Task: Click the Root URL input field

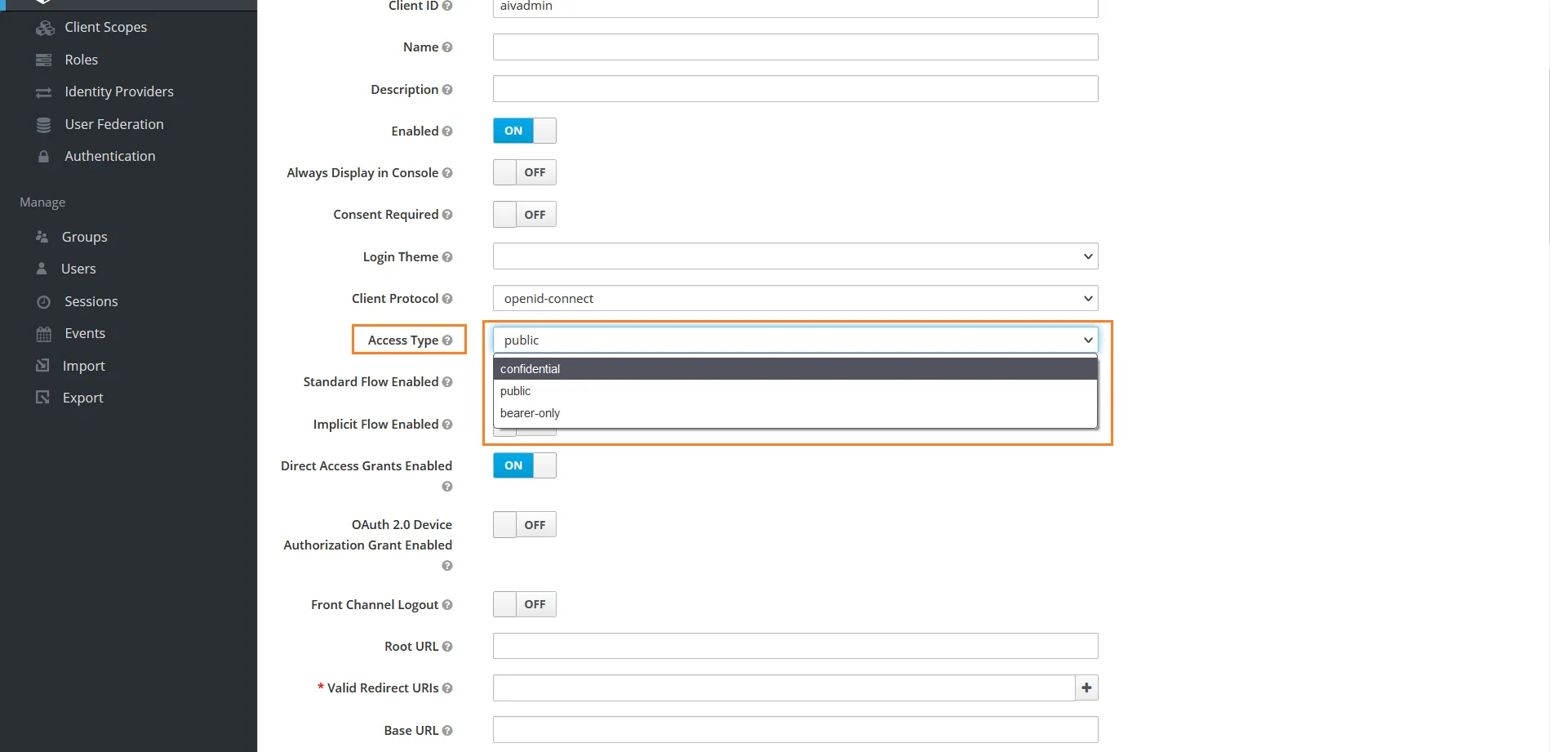Action: [796, 646]
